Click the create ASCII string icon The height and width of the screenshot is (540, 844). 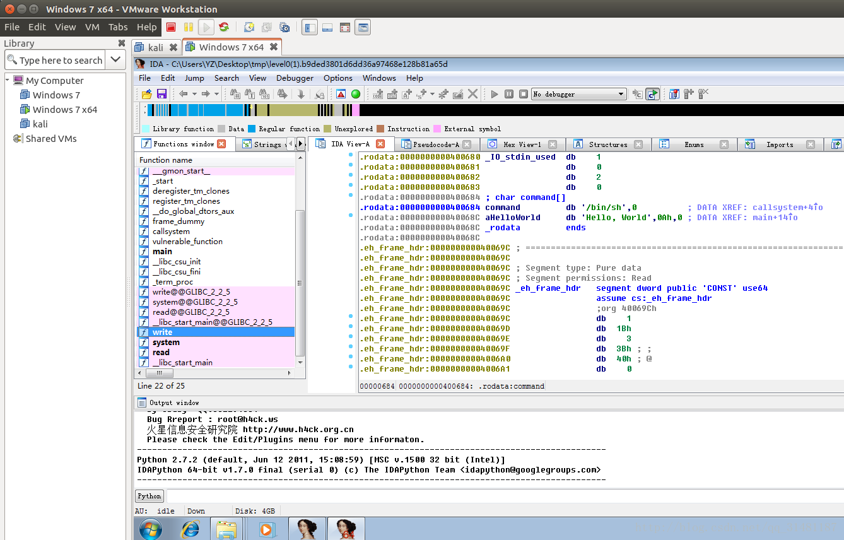point(407,94)
